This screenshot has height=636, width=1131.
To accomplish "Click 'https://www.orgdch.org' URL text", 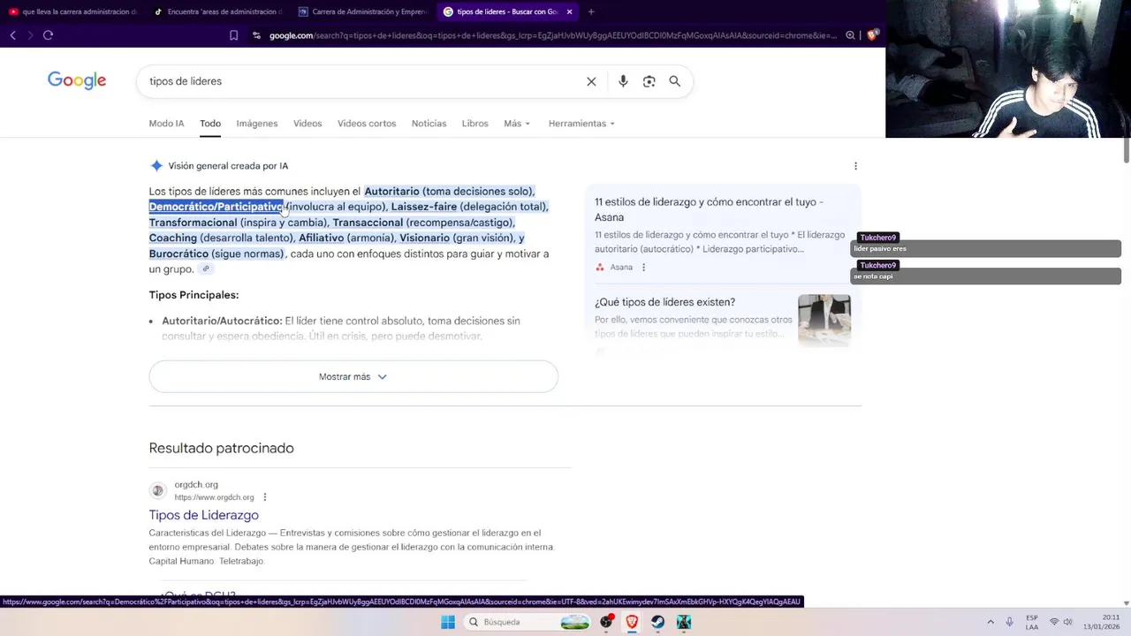I will pyautogui.click(x=214, y=497).
